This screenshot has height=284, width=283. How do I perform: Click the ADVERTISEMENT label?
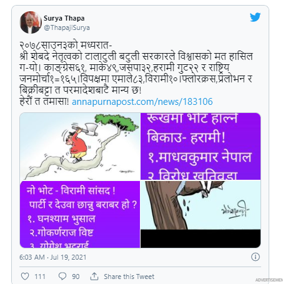click(269, 280)
